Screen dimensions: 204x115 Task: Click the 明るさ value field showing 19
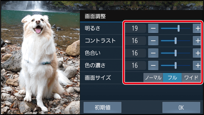135,28
